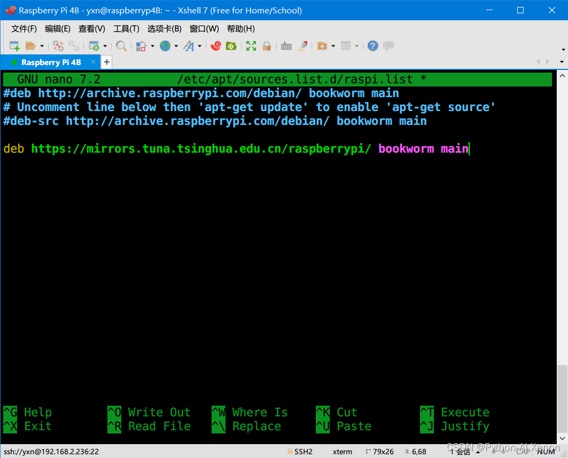Viewport: 568px width, 458px height.
Task: Open the 选项卡(B) menu
Action: coord(164,29)
